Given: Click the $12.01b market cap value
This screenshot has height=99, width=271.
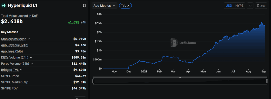Looking at the screenshot, I should pyautogui.click(x=80, y=82).
